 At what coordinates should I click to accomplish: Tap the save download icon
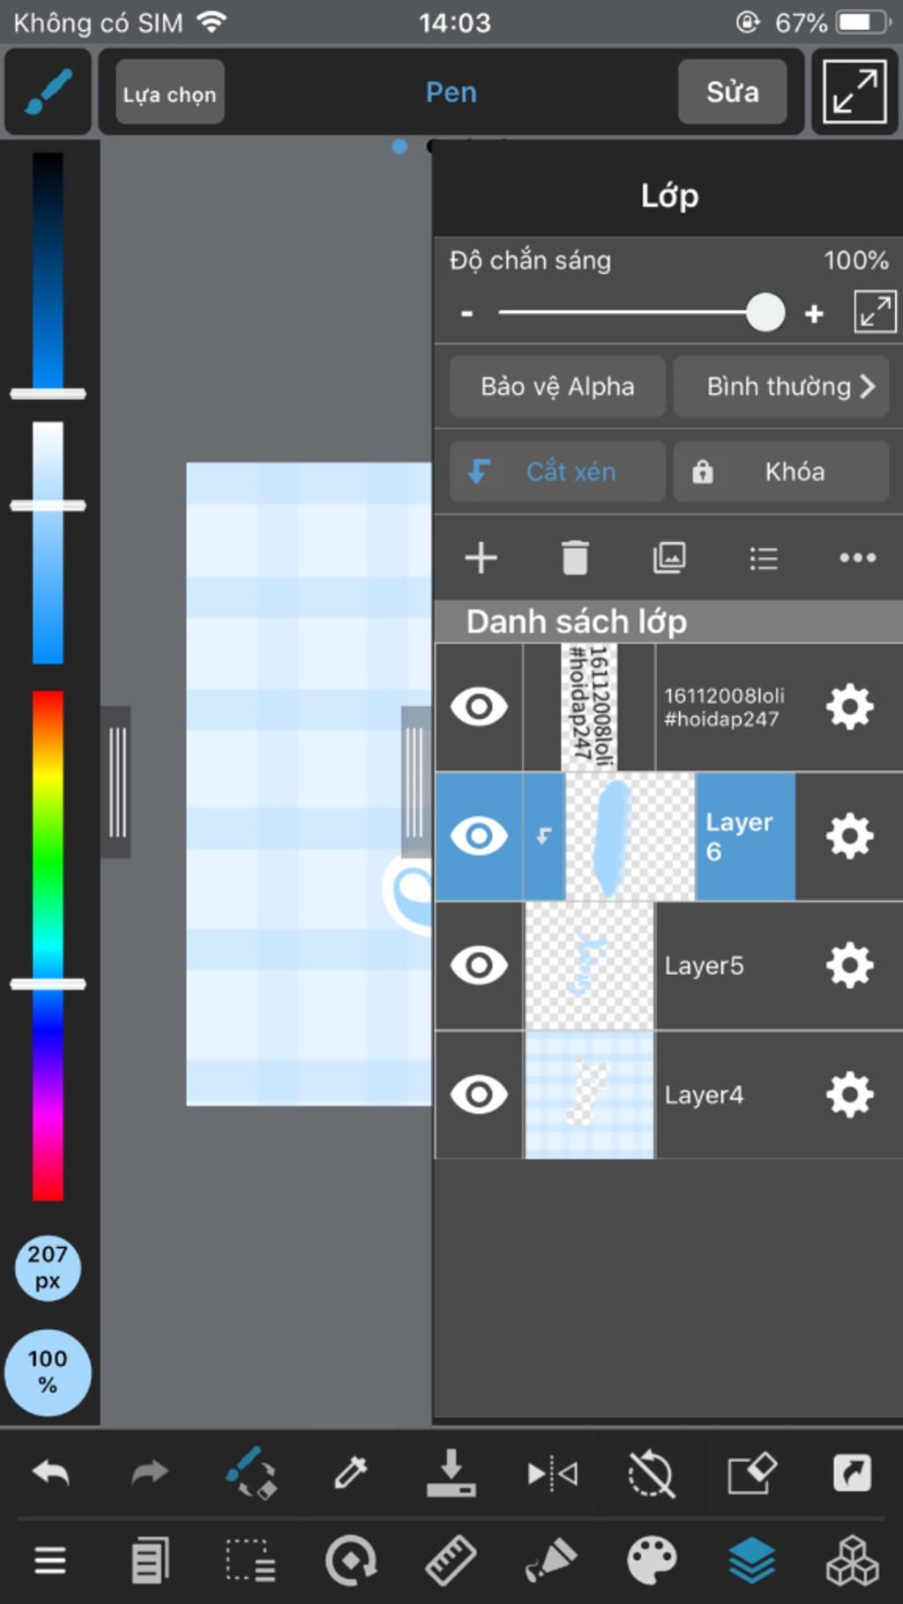click(451, 1473)
